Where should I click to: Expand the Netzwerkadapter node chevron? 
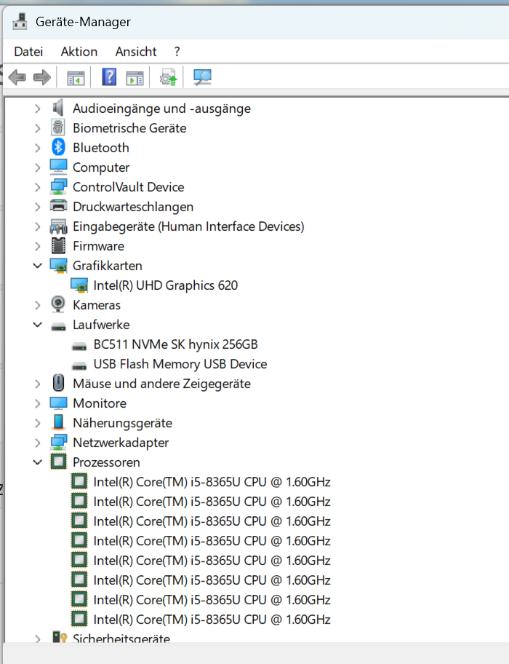tap(38, 443)
